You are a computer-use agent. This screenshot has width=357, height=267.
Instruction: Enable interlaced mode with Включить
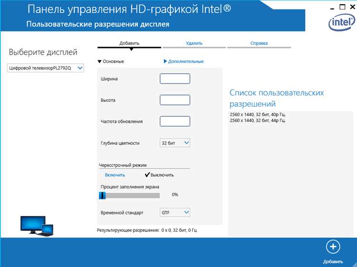115,175
